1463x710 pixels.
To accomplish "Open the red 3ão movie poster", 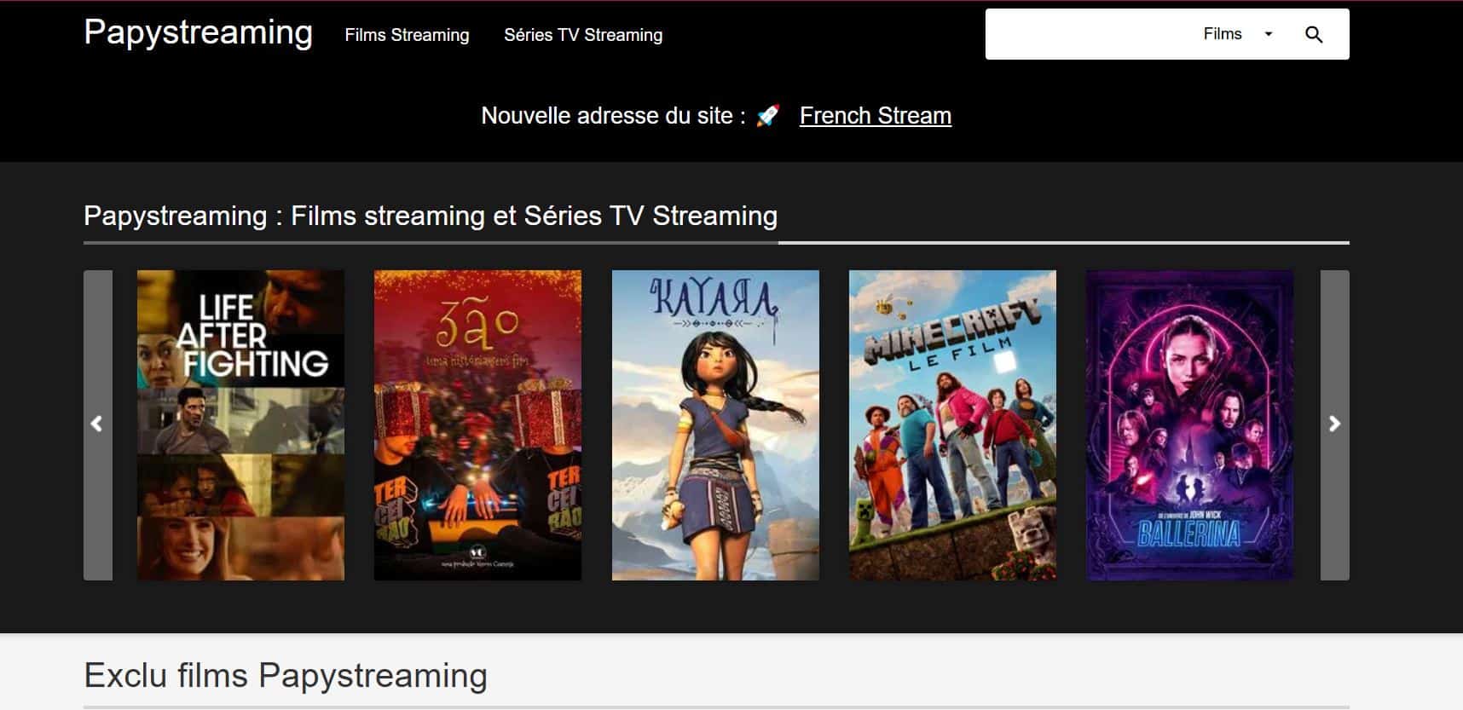I will point(477,425).
